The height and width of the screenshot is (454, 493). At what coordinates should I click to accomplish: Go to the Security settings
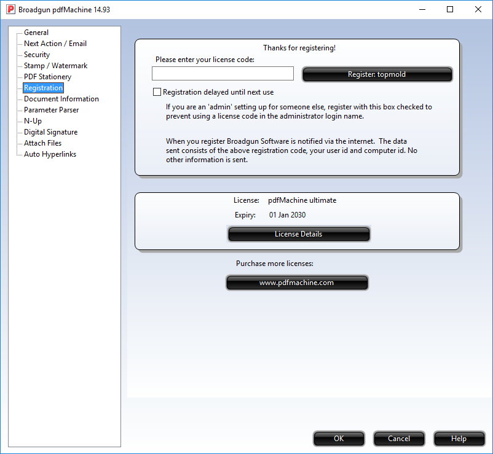(37, 55)
